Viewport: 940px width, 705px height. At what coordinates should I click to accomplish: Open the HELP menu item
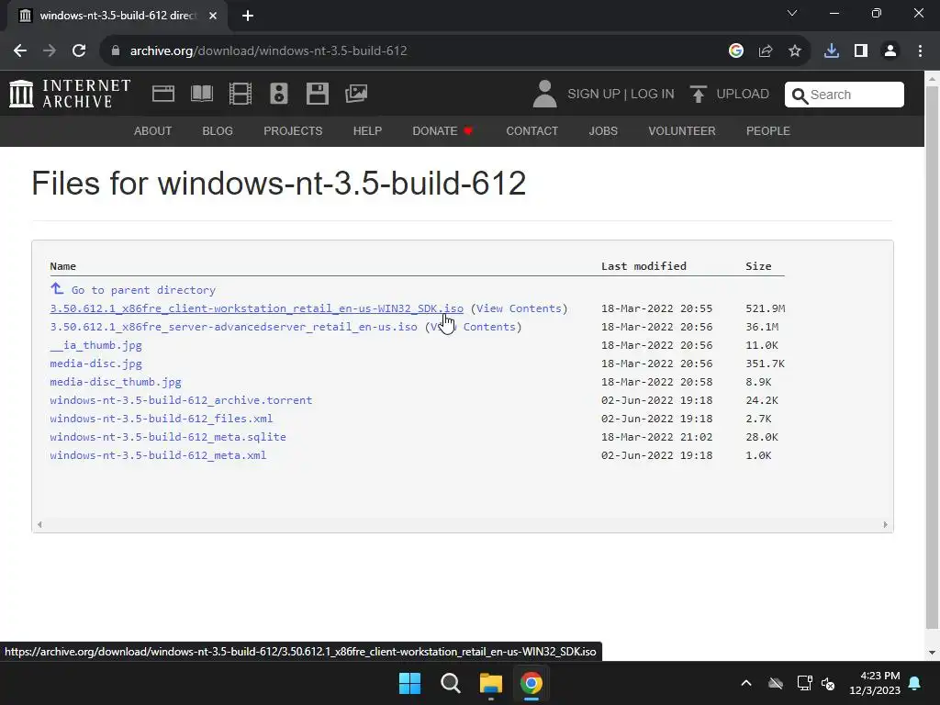coord(367,130)
